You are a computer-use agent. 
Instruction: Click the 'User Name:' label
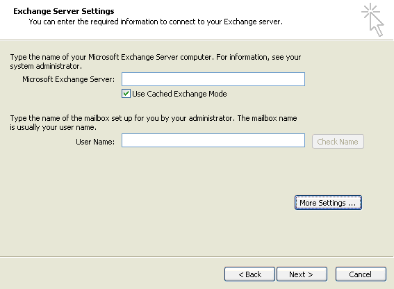(x=95, y=142)
